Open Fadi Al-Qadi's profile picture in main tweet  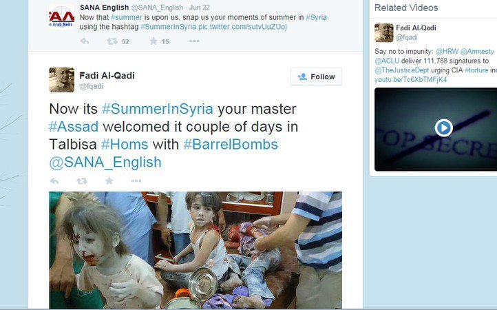62,80
